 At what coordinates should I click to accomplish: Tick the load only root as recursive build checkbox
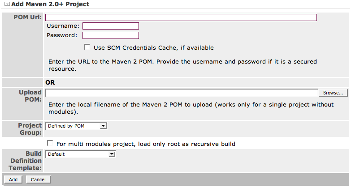pyautogui.click(x=51, y=144)
